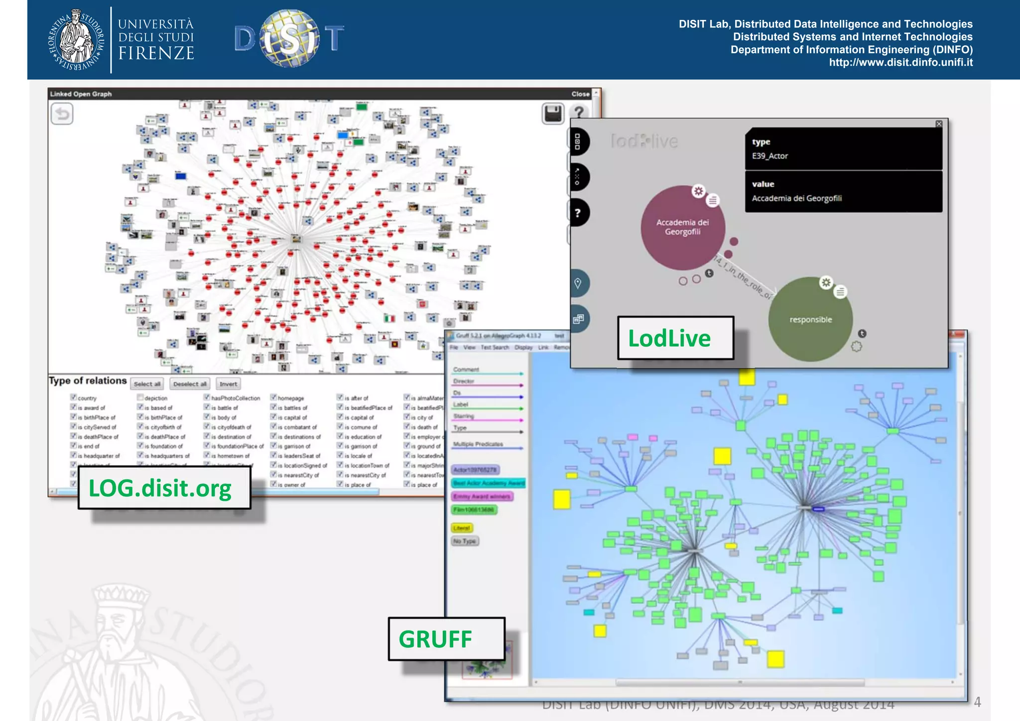Viewport: 1020px width, 721px height.
Task: Toggle the is hometown of checkbox
Action: click(207, 455)
